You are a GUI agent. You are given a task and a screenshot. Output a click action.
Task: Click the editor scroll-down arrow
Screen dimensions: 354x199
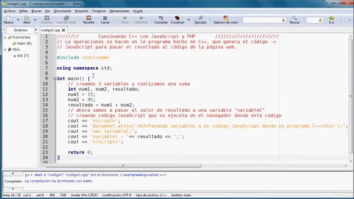(351, 161)
